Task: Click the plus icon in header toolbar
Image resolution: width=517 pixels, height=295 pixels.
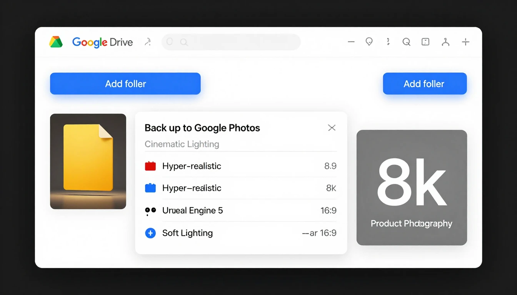Action: pos(465,42)
